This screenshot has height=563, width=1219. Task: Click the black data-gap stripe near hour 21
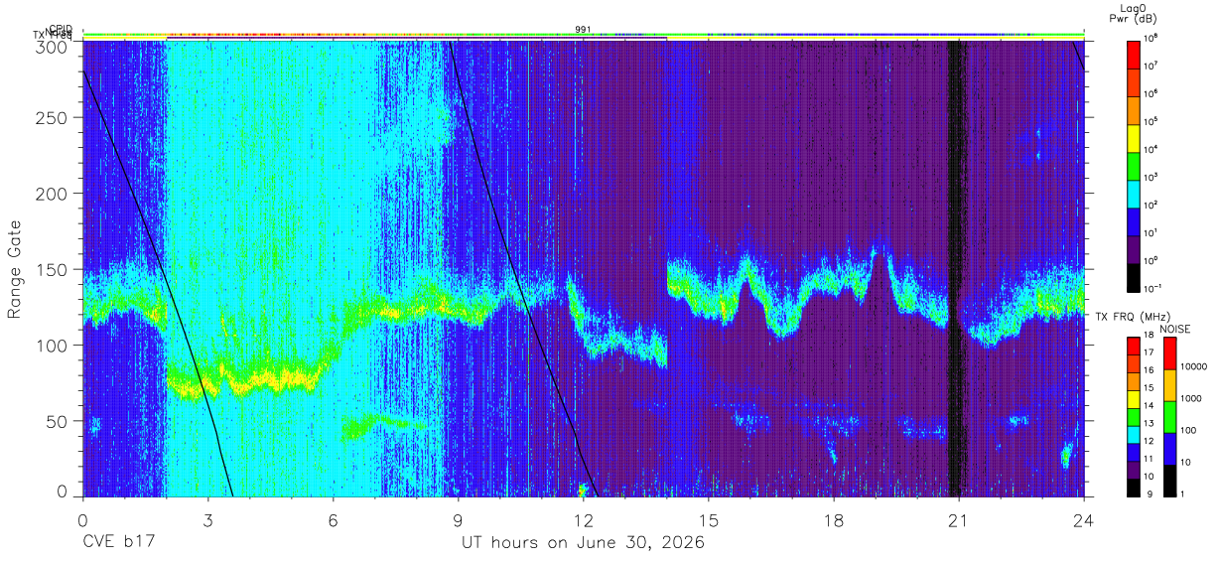(956, 268)
